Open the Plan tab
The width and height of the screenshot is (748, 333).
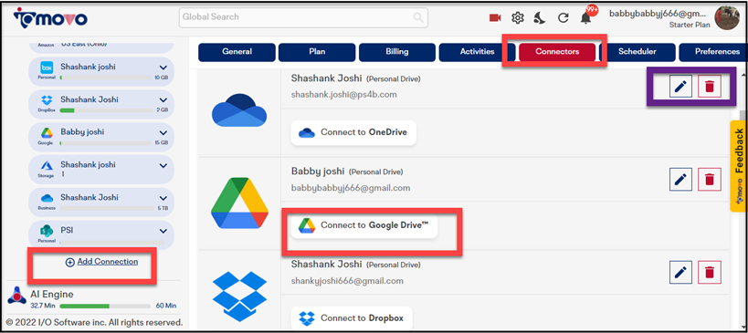(x=317, y=52)
